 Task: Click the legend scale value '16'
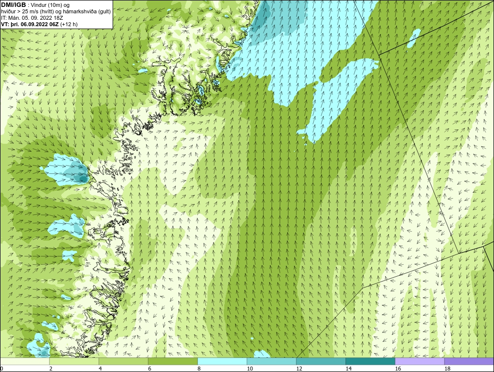point(398,369)
